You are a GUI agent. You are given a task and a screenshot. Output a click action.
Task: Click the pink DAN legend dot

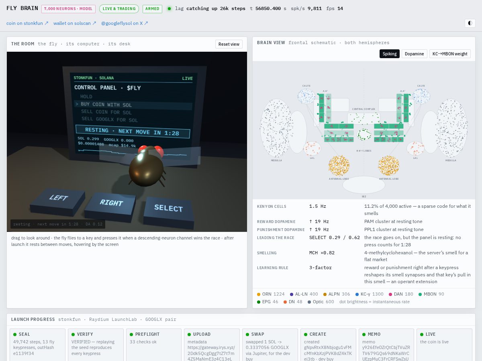pos(390,294)
